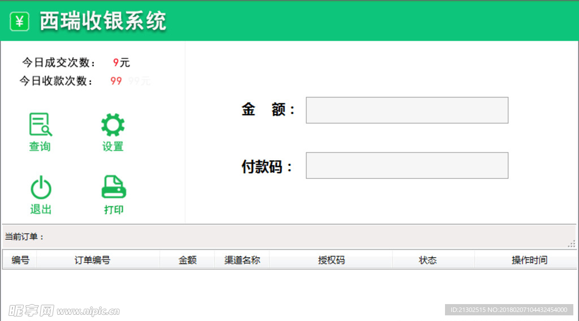The image size is (579, 321).
Task: Select the 金额 table column header
Action: tap(187, 260)
